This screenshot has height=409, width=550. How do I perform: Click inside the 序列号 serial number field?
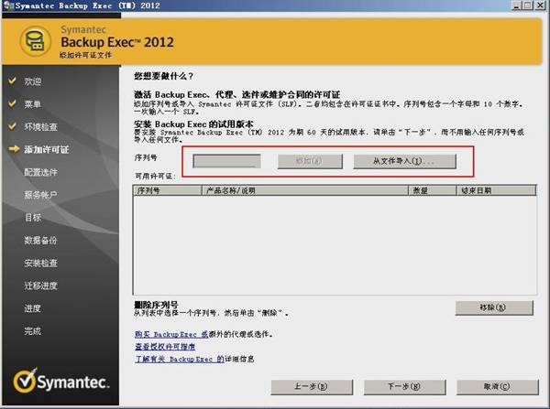[228, 160]
